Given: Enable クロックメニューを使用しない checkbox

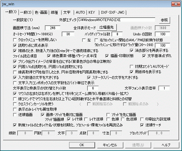Looking at the screenshot, I should (15, 40).
